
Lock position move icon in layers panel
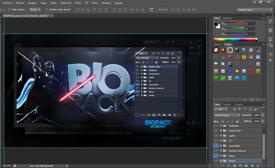tap(232, 121)
